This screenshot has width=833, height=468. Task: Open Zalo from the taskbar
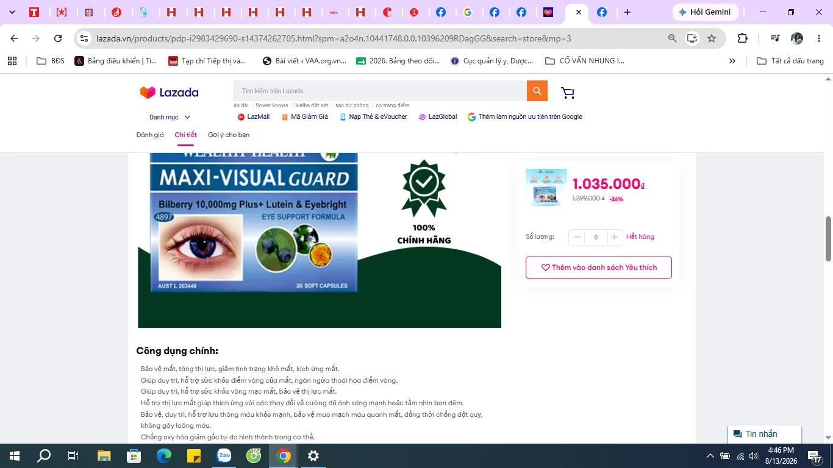pyautogui.click(x=224, y=456)
